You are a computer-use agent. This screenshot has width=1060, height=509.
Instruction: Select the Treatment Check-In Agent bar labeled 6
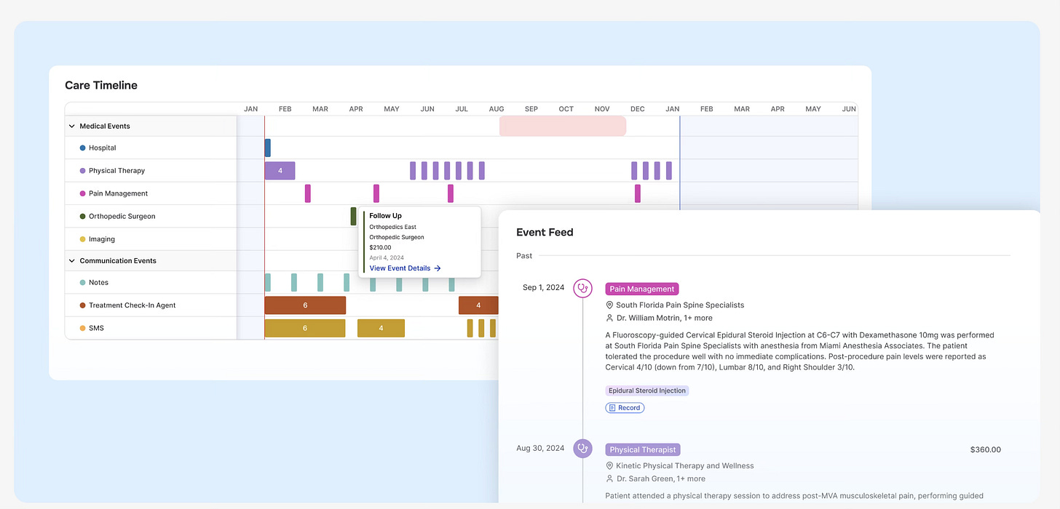(x=305, y=305)
